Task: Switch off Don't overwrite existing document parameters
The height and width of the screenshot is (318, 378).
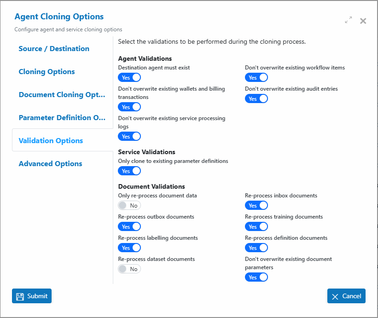Action: tap(256, 278)
